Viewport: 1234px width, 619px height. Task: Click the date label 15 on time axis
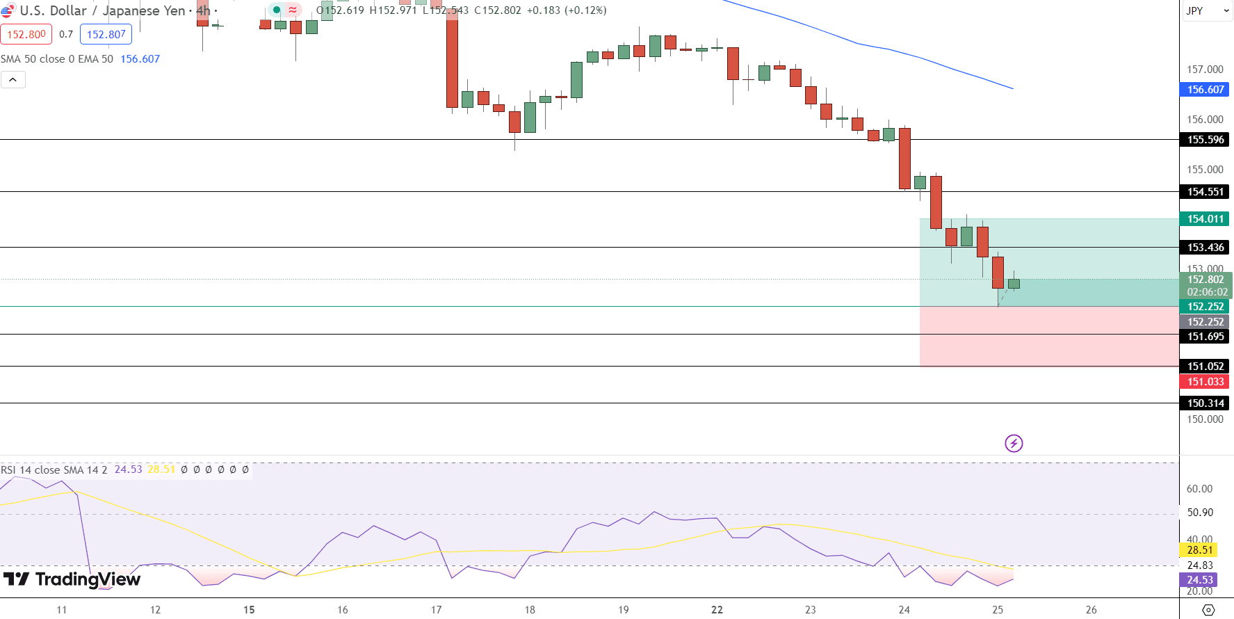point(249,610)
